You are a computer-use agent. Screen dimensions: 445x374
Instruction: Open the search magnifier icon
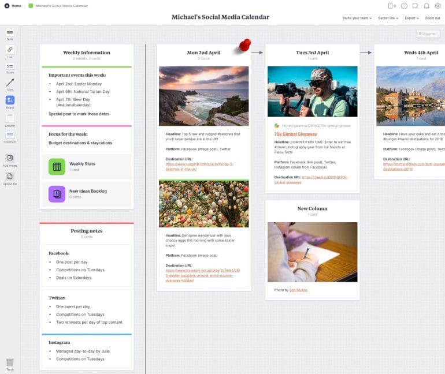(x=415, y=6)
